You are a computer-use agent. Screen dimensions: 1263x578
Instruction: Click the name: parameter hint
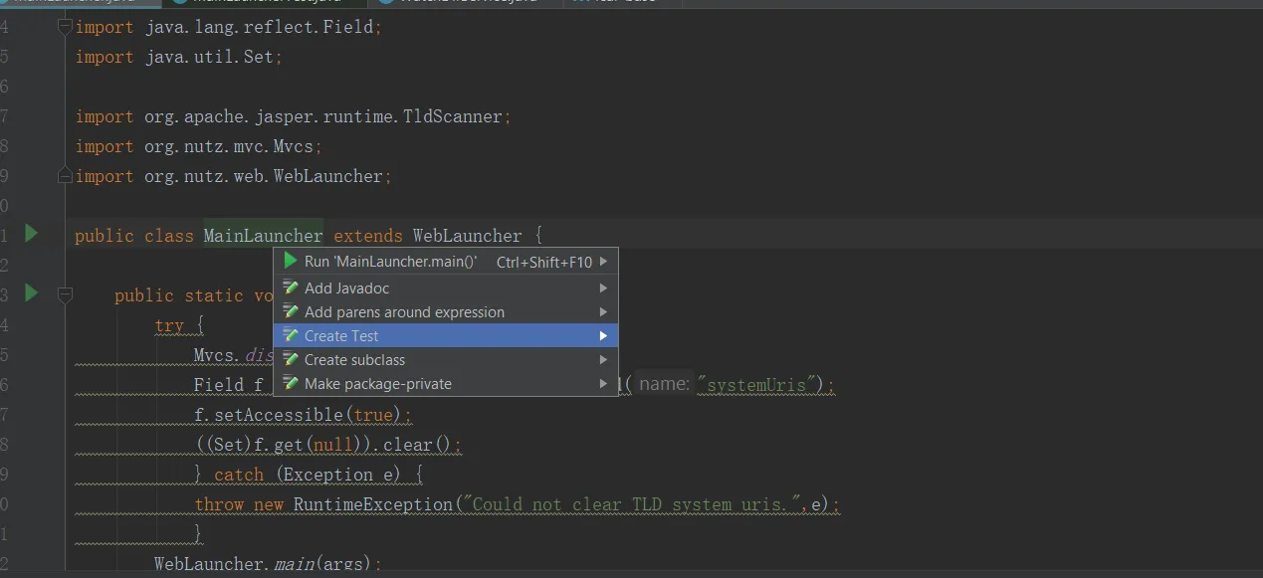665,384
